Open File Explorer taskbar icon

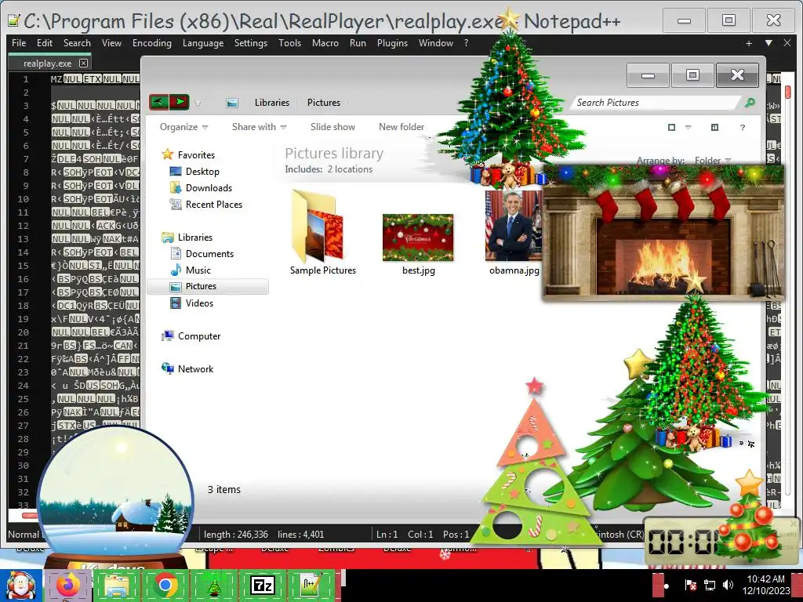(116, 585)
